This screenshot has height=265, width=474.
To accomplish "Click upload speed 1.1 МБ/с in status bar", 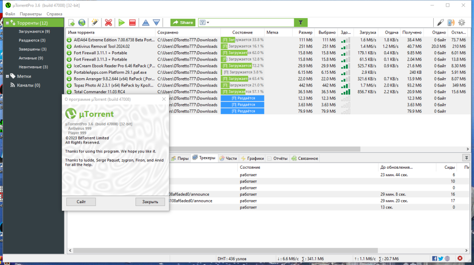I will [x=365, y=259].
